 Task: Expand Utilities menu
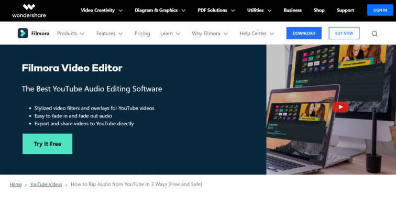[x=259, y=10]
